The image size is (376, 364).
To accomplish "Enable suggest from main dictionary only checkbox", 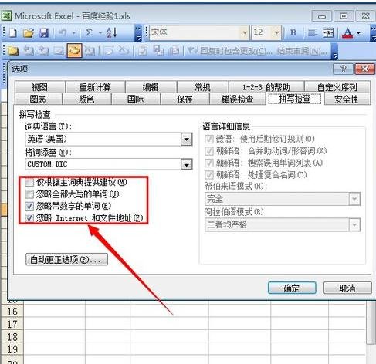I will [29, 183].
